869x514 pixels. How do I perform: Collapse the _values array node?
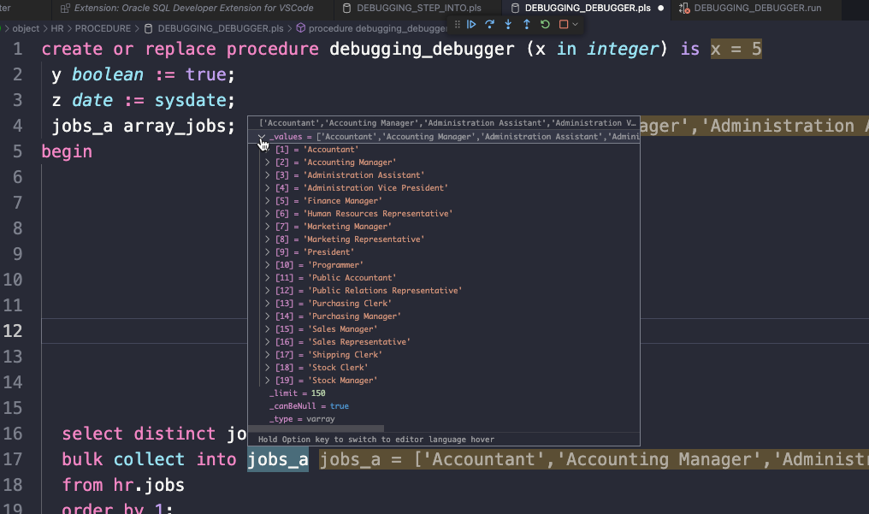pyautogui.click(x=263, y=137)
